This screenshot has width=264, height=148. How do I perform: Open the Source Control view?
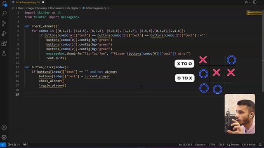[4, 23]
